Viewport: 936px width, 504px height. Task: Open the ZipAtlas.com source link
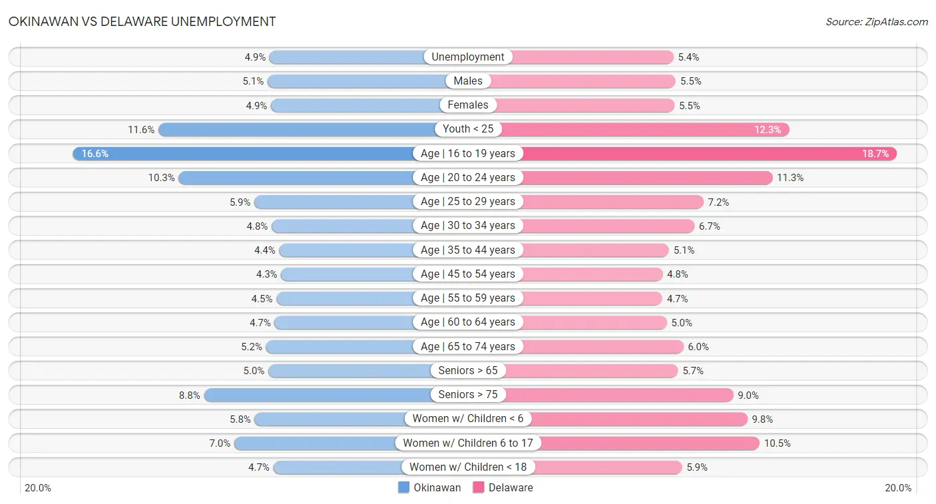point(876,22)
